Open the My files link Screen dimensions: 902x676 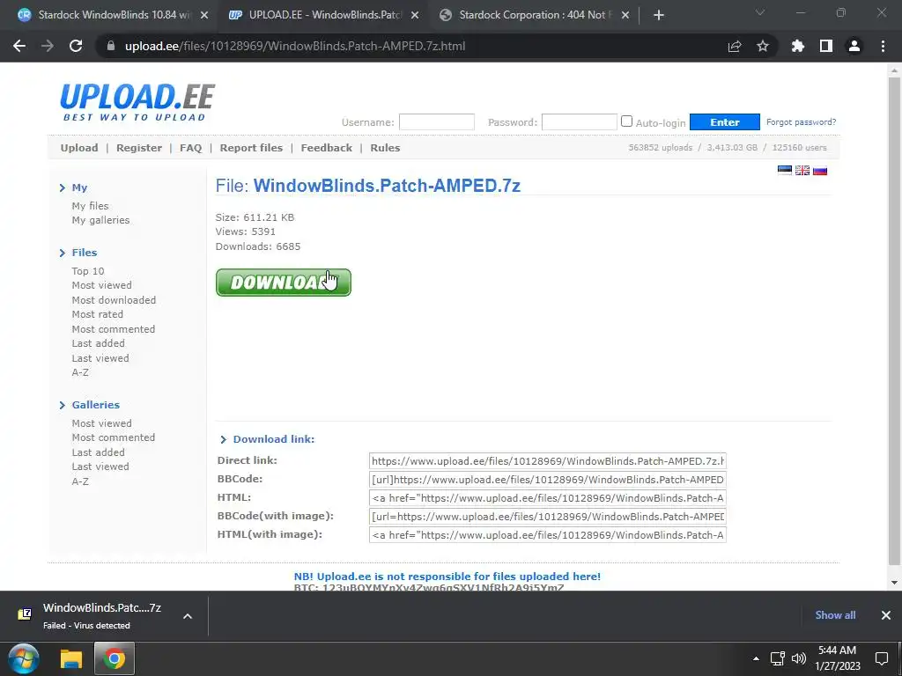[x=91, y=206]
